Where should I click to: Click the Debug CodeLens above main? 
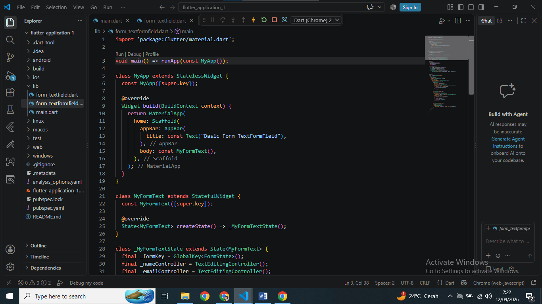point(134,54)
